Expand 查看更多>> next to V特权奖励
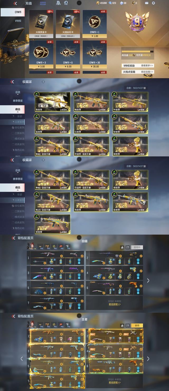Viewport: 169px width, 391px height. tap(147, 65)
